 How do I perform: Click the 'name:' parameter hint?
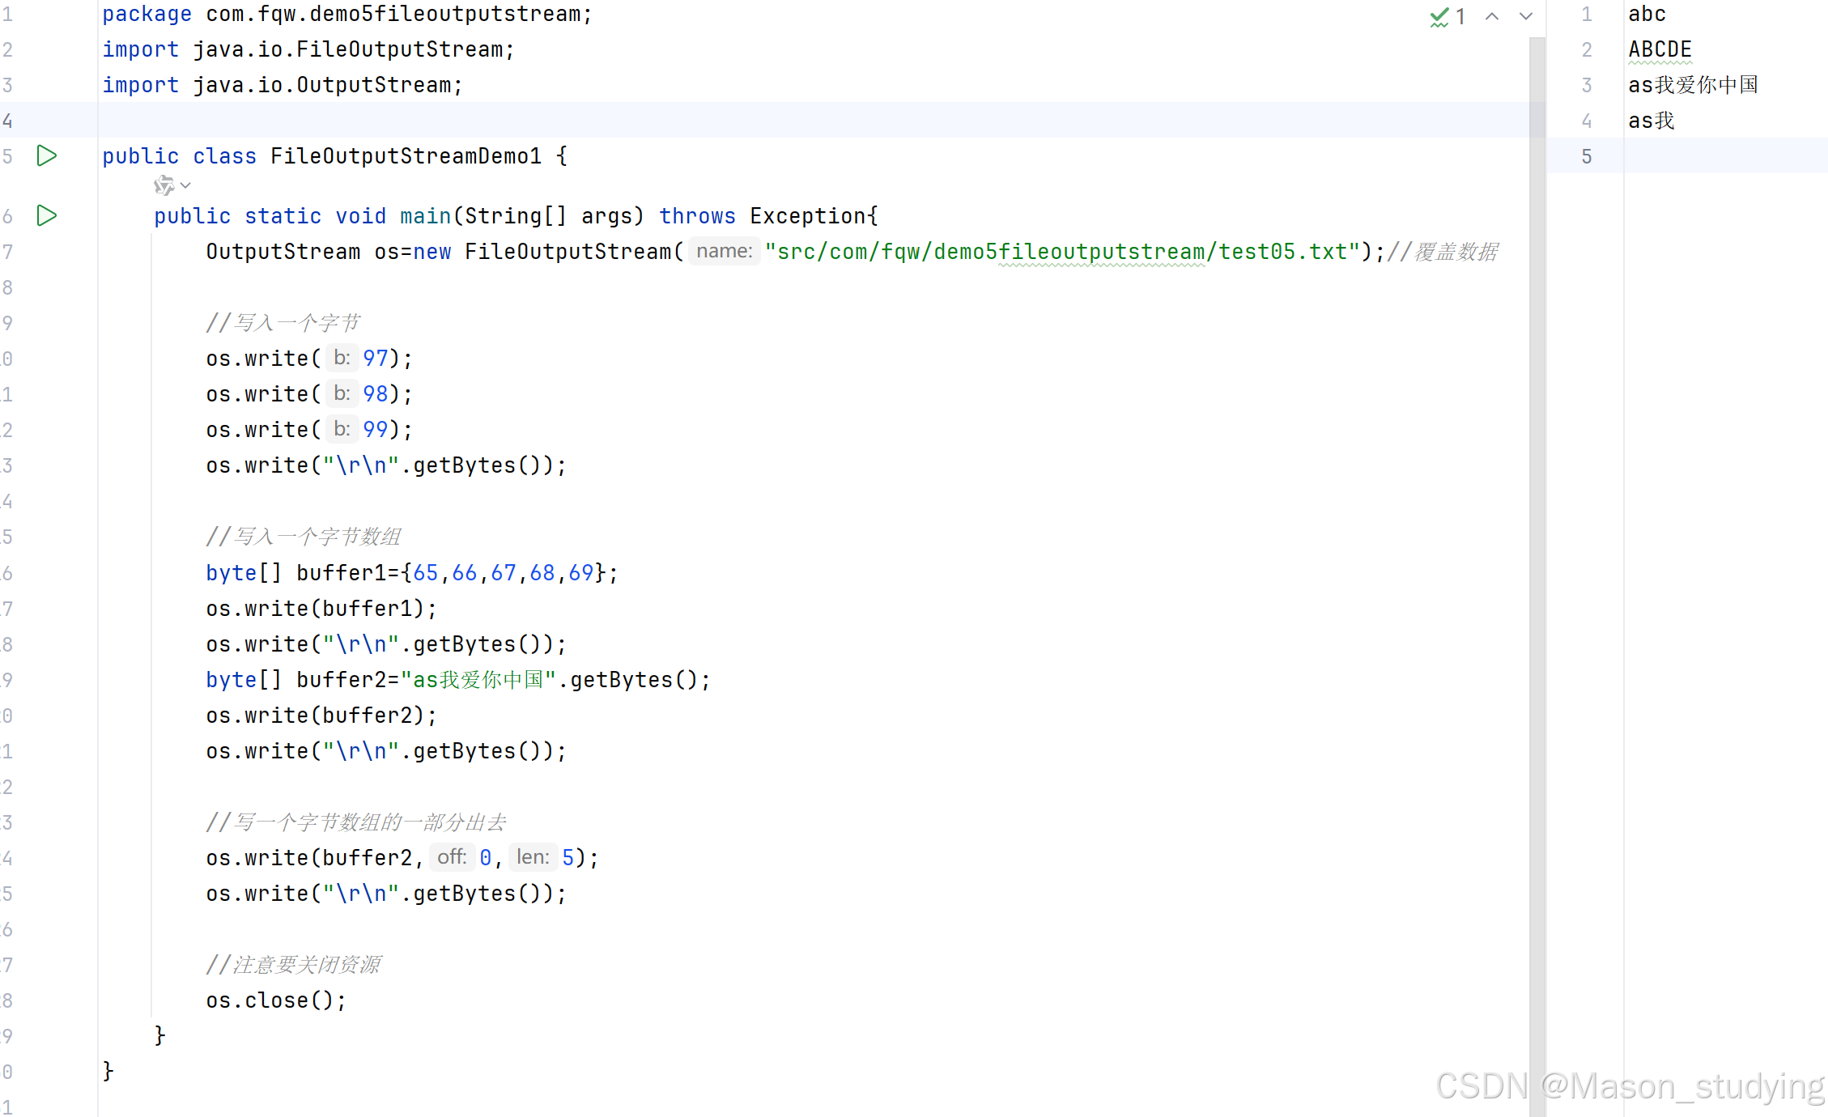click(x=724, y=251)
